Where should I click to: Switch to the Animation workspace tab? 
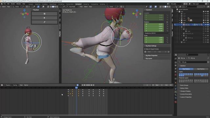point(78,4)
